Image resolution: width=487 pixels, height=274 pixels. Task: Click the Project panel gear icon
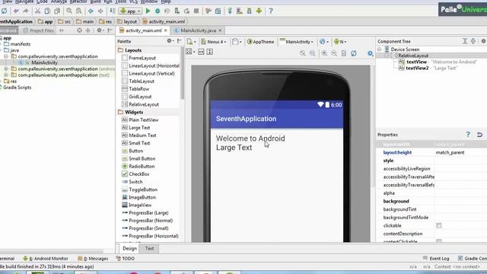click(x=99, y=30)
